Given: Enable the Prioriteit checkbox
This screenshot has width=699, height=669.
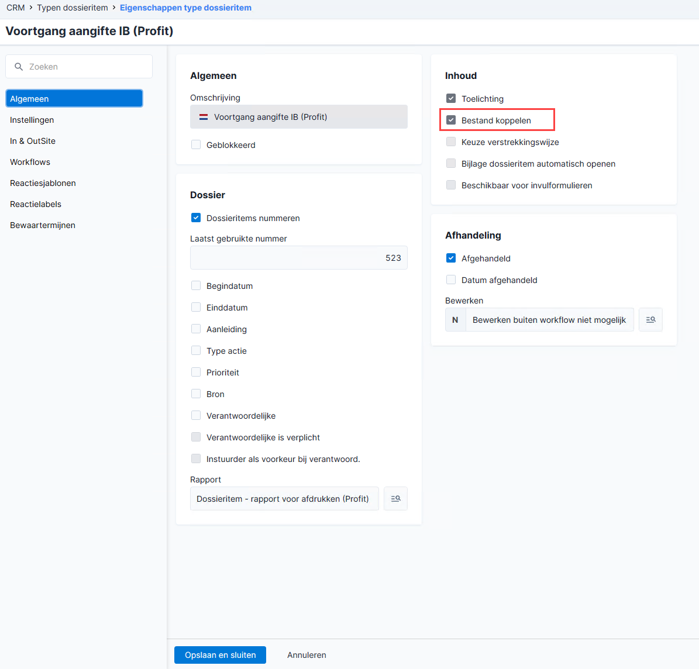Looking at the screenshot, I should (x=196, y=372).
